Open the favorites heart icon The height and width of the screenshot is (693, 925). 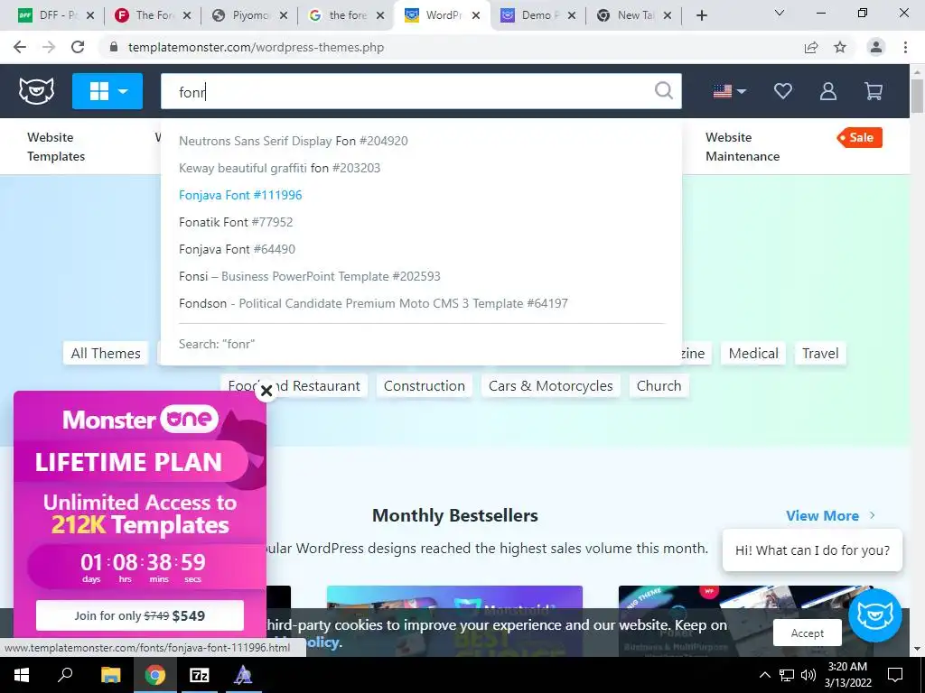[x=783, y=91]
